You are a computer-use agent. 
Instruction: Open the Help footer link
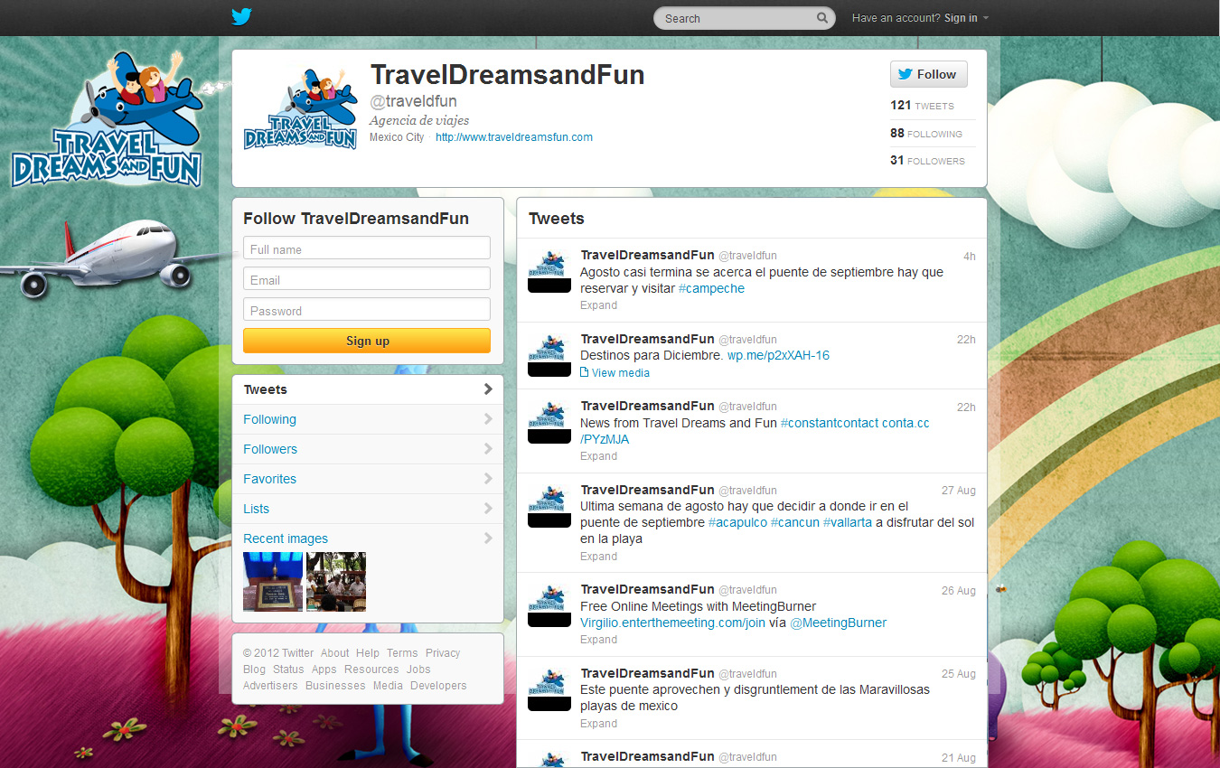[x=368, y=653]
